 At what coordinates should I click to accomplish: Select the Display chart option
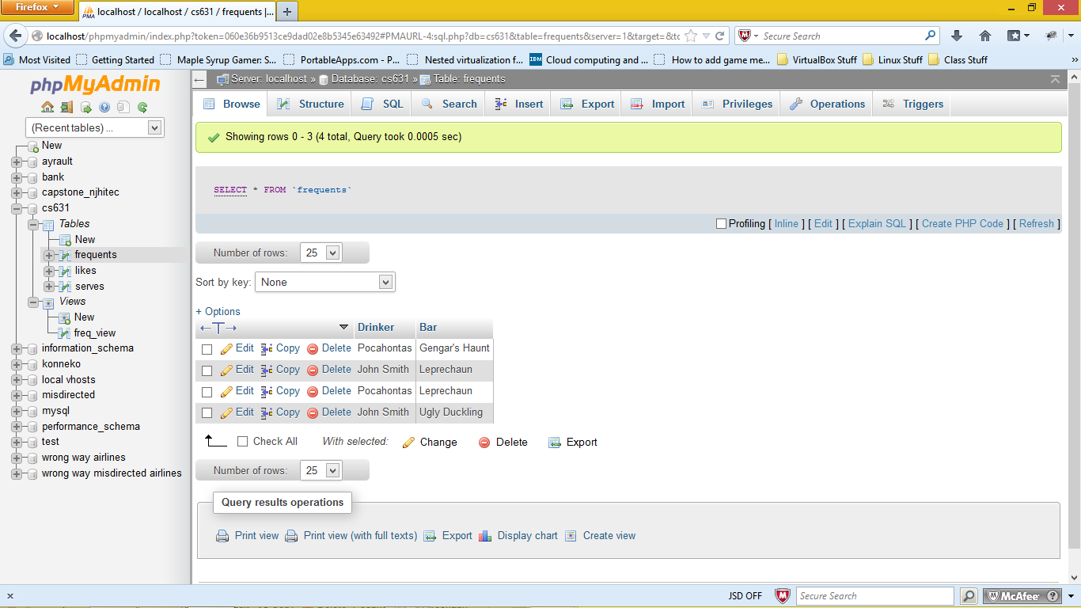click(x=527, y=536)
